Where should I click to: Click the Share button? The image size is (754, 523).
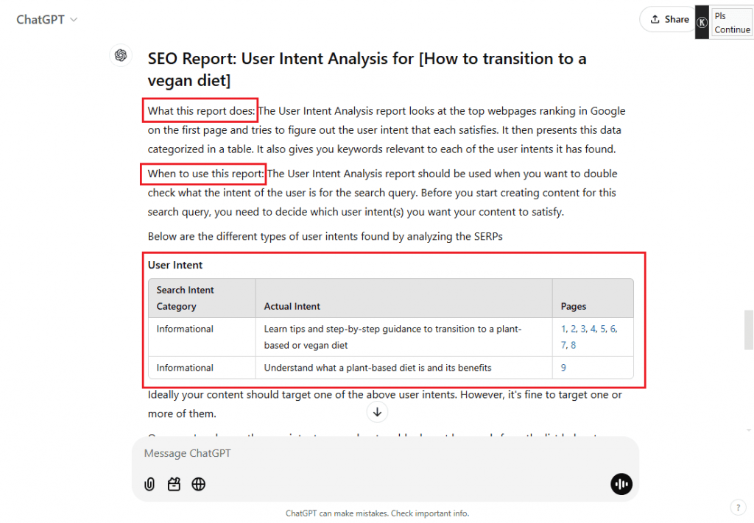pyautogui.click(x=669, y=19)
